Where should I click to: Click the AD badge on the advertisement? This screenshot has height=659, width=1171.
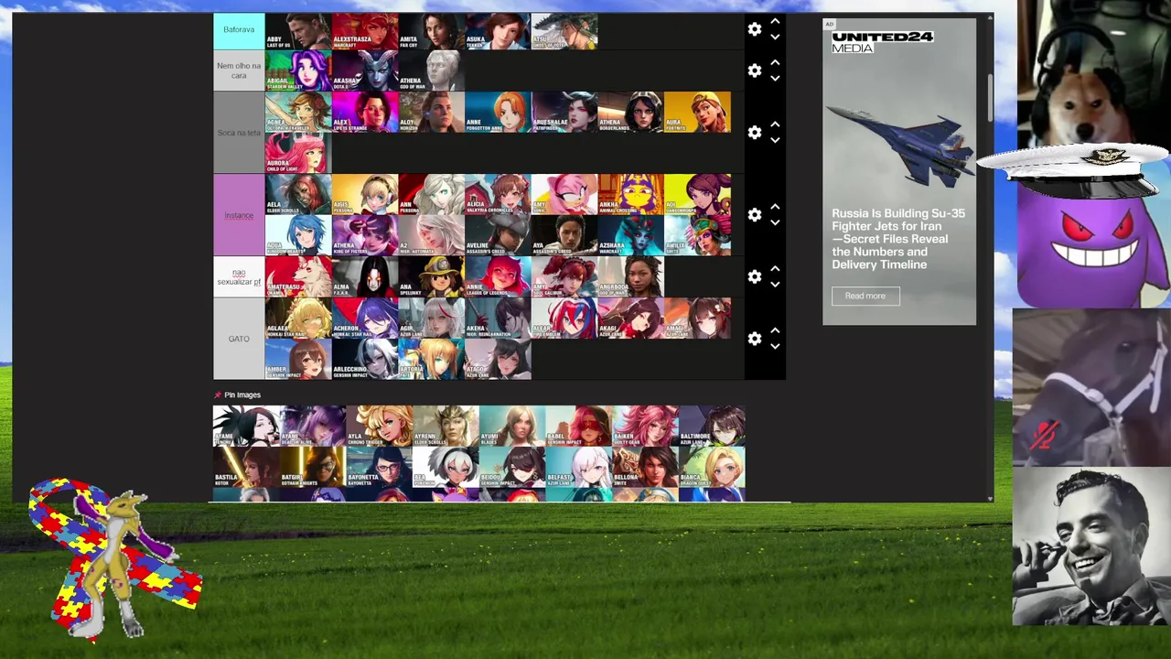click(x=829, y=25)
